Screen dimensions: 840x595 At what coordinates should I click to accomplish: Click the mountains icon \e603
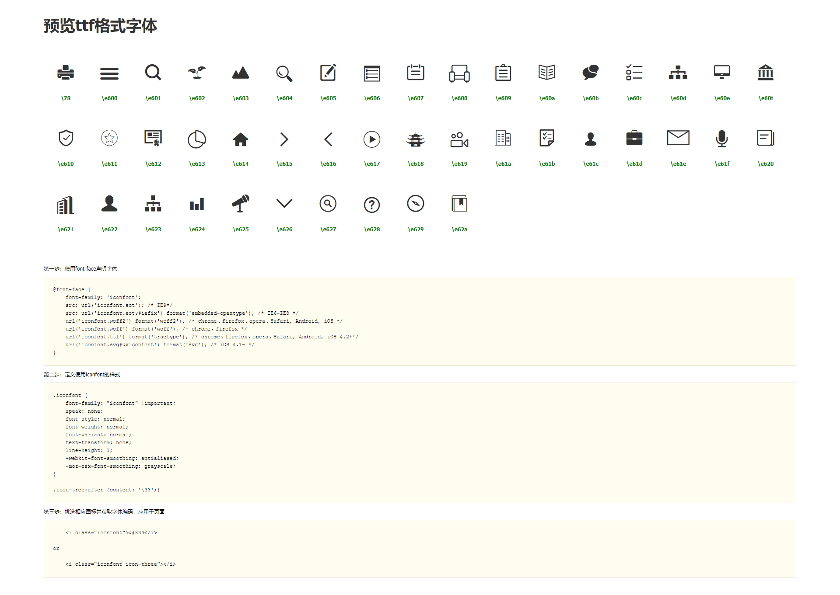click(x=241, y=73)
